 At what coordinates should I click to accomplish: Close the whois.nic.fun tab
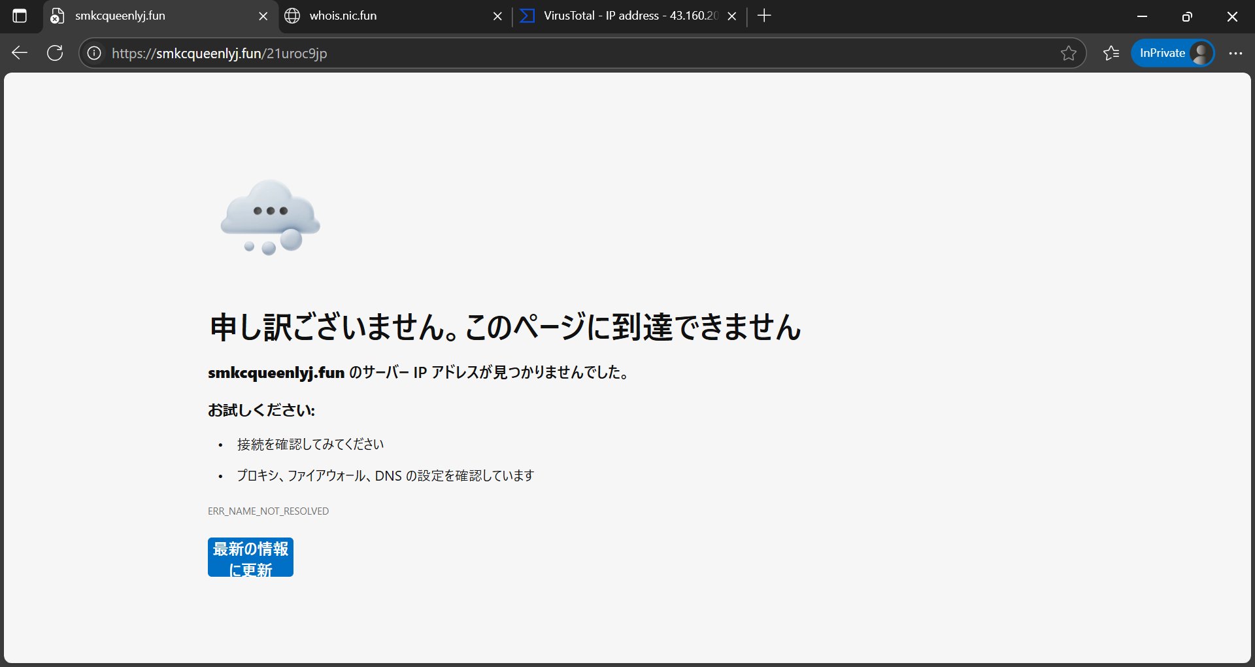[x=497, y=16]
